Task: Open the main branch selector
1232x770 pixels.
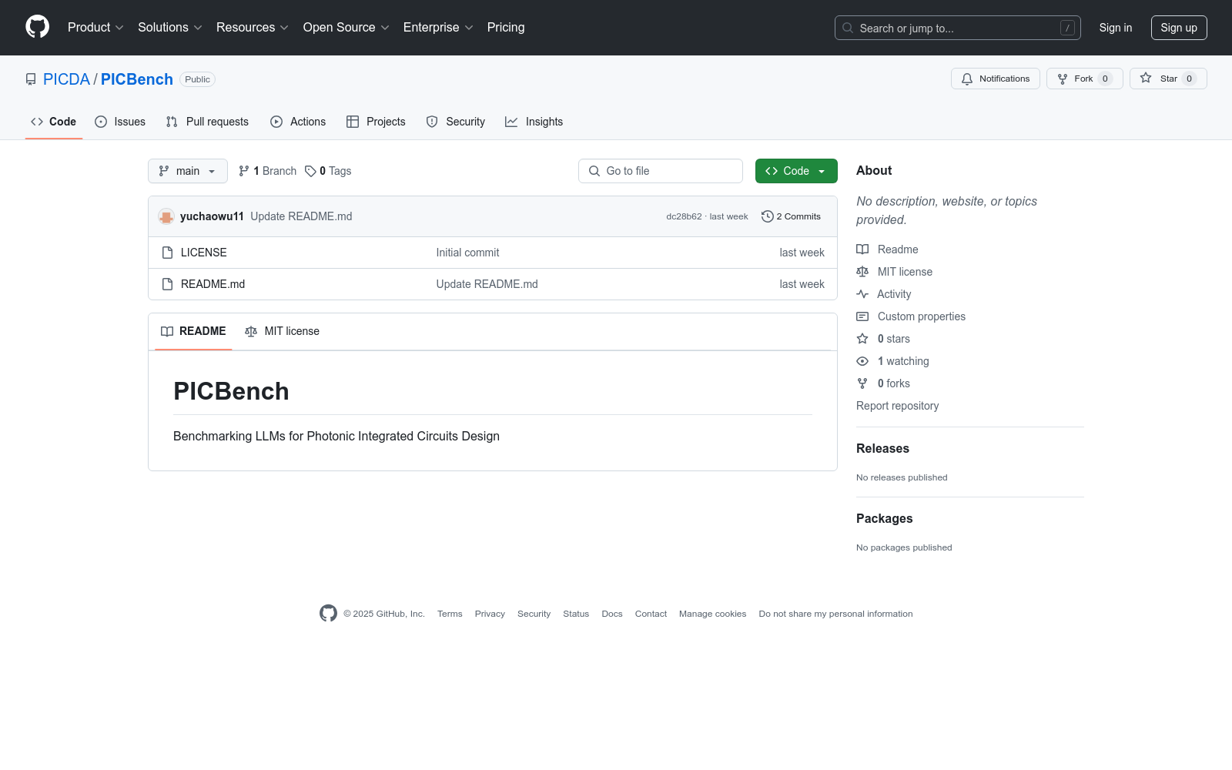Action: point(188,171)
